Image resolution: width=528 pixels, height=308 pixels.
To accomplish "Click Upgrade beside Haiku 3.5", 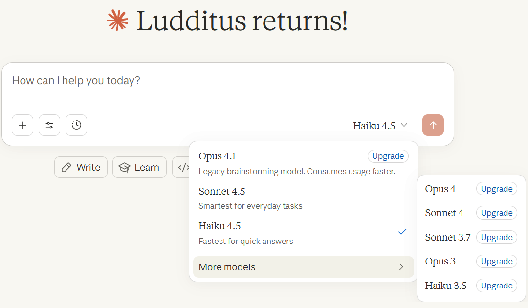I will 497,286.
